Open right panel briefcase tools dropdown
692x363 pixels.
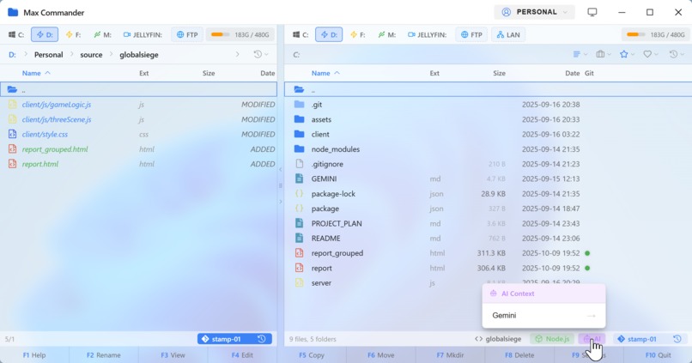[603, 54]
